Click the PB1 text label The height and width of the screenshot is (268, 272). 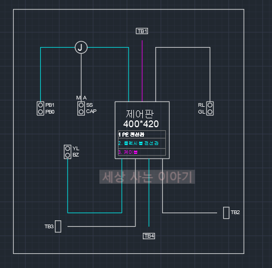pos(50,105)
